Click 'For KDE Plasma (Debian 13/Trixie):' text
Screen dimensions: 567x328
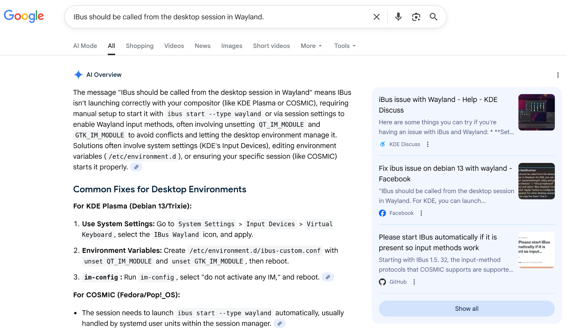132,206
